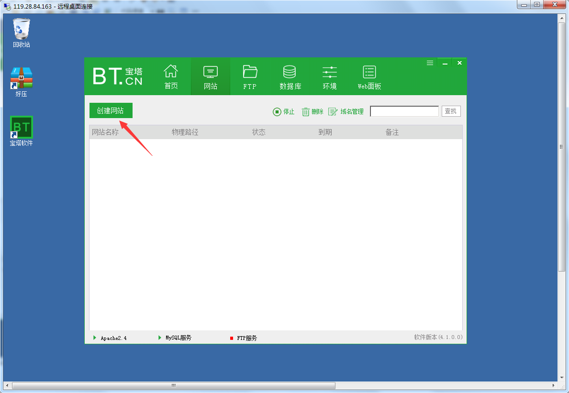Switch to the 网站 tab
The width and height of the screenshot is (569, 393).
(x=211, y=77)
